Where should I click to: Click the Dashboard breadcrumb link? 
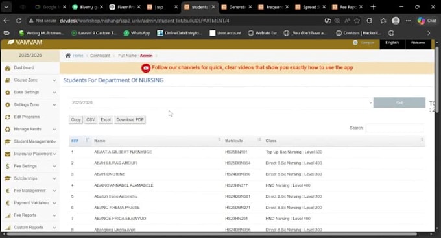100,56
